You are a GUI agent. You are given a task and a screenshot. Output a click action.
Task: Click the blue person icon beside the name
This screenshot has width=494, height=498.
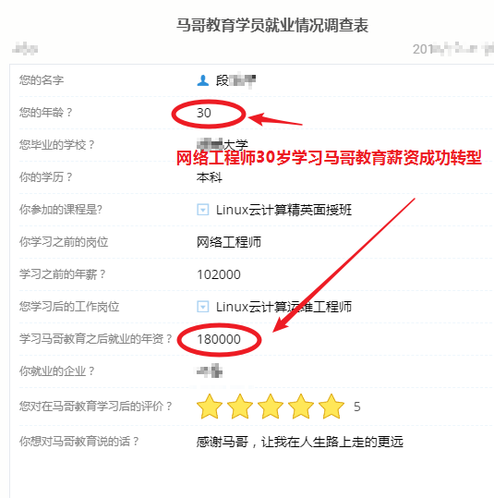[203, 80]
